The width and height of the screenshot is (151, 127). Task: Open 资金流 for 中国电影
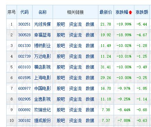[75, 88]
